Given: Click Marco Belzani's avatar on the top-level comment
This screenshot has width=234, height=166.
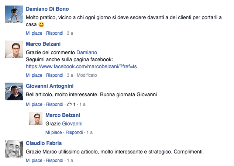Looking at the screenshot, I should [x=14, y=49].
